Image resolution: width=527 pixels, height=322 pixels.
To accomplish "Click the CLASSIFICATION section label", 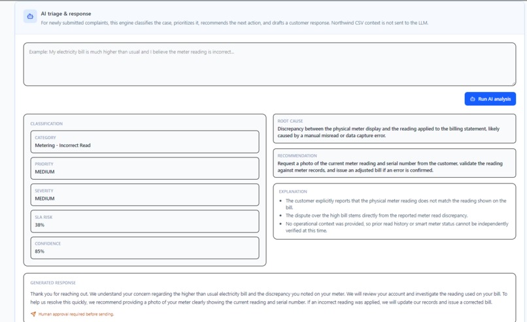I will pyautogui.click(x=46, y=123).
